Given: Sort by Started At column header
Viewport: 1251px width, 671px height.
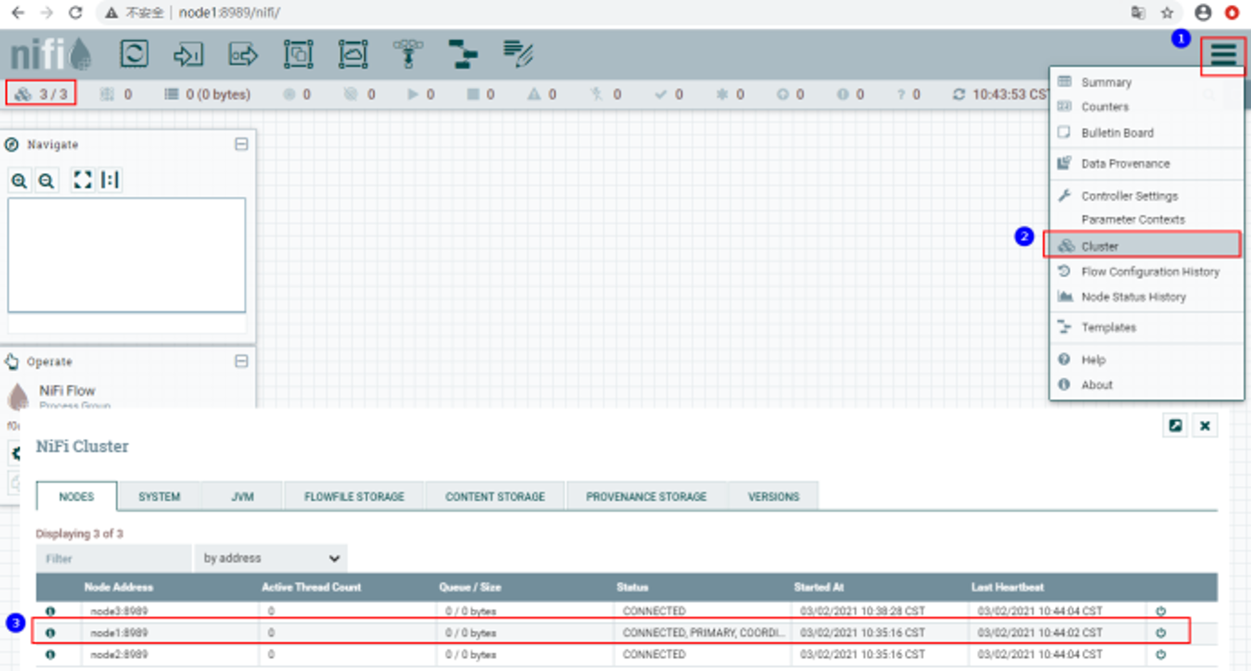Looking at the screenshot, I should 819,587.
